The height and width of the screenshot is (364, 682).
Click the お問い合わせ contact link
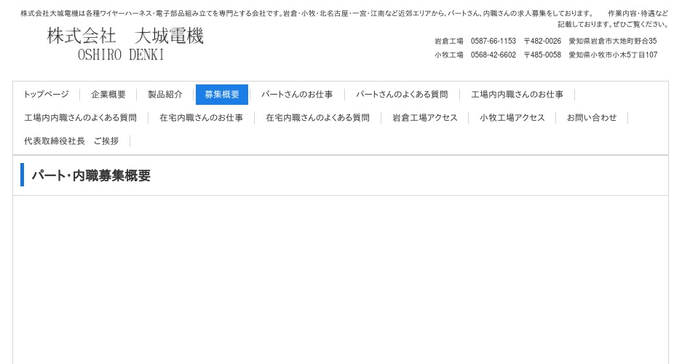tap(592, 118)
